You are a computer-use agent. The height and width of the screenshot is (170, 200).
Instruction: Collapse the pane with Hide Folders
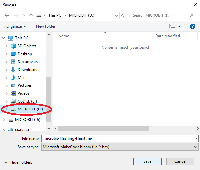(18, 162)
